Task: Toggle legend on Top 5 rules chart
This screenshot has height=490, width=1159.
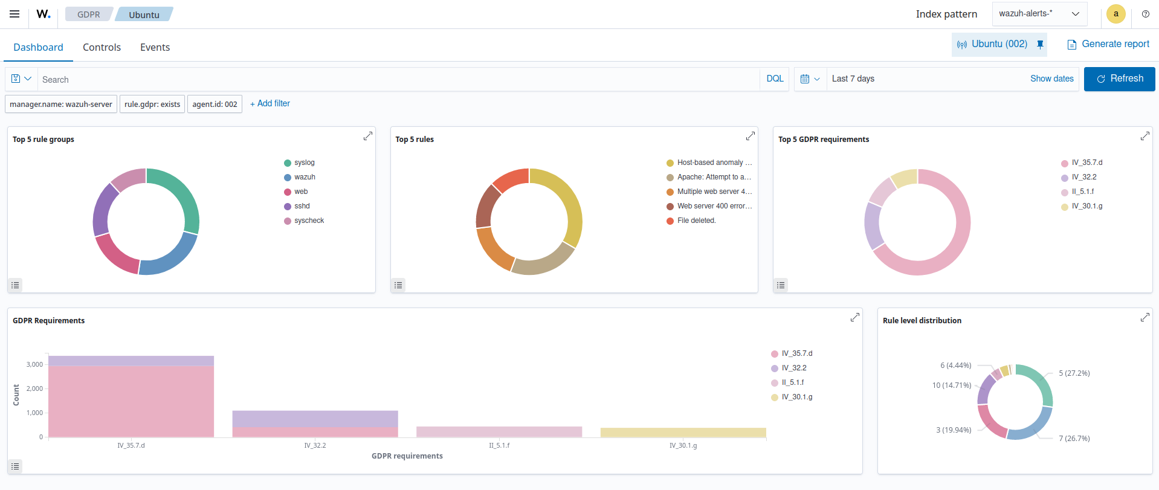Action: pos(398,285)
